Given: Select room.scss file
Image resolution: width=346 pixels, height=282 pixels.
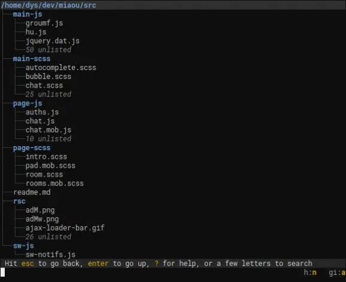Looking at the screenshot, I should [44, 175].
